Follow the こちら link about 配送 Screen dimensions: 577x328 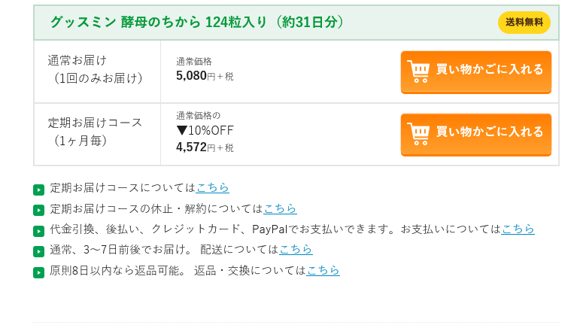click(x=296, y=249)
